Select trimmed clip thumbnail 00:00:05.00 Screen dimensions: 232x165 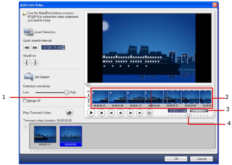pos(71,134)
